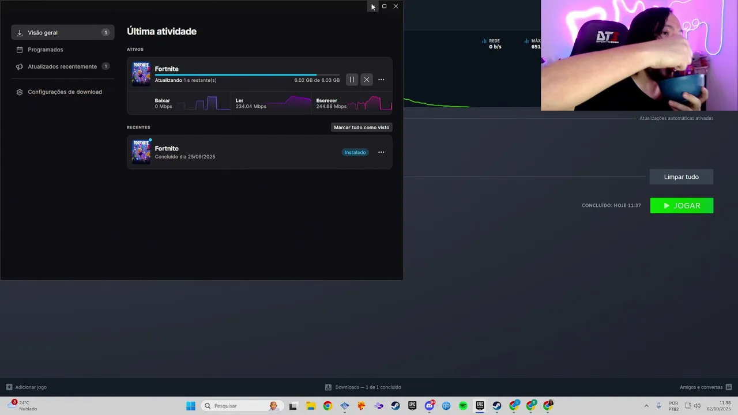The height and width of the screenshot is (415, 738).
Task: Open the Windows Start menu
Action: point(191,406)
